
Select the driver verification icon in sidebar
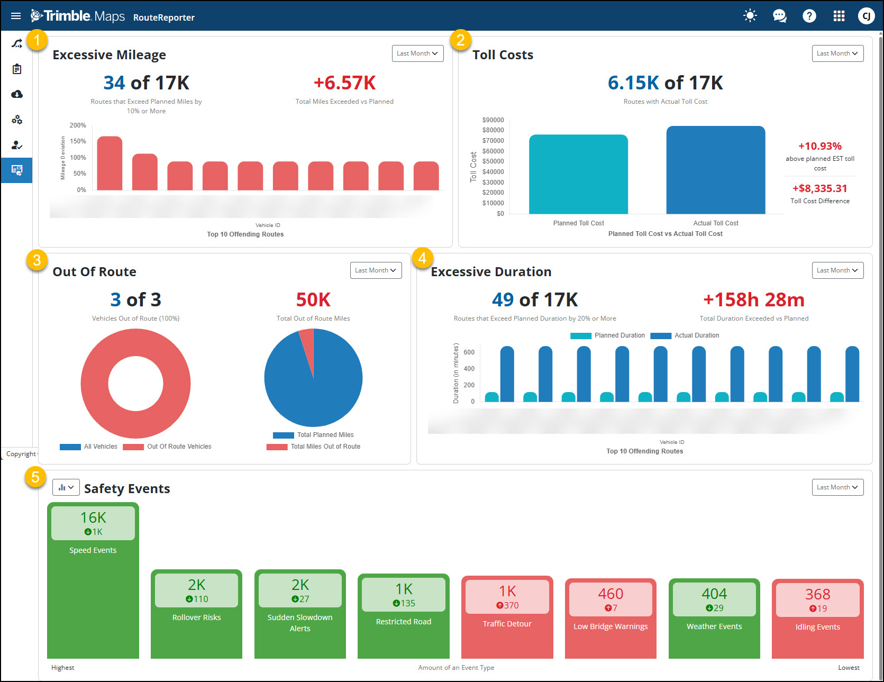tap(16, 145)
